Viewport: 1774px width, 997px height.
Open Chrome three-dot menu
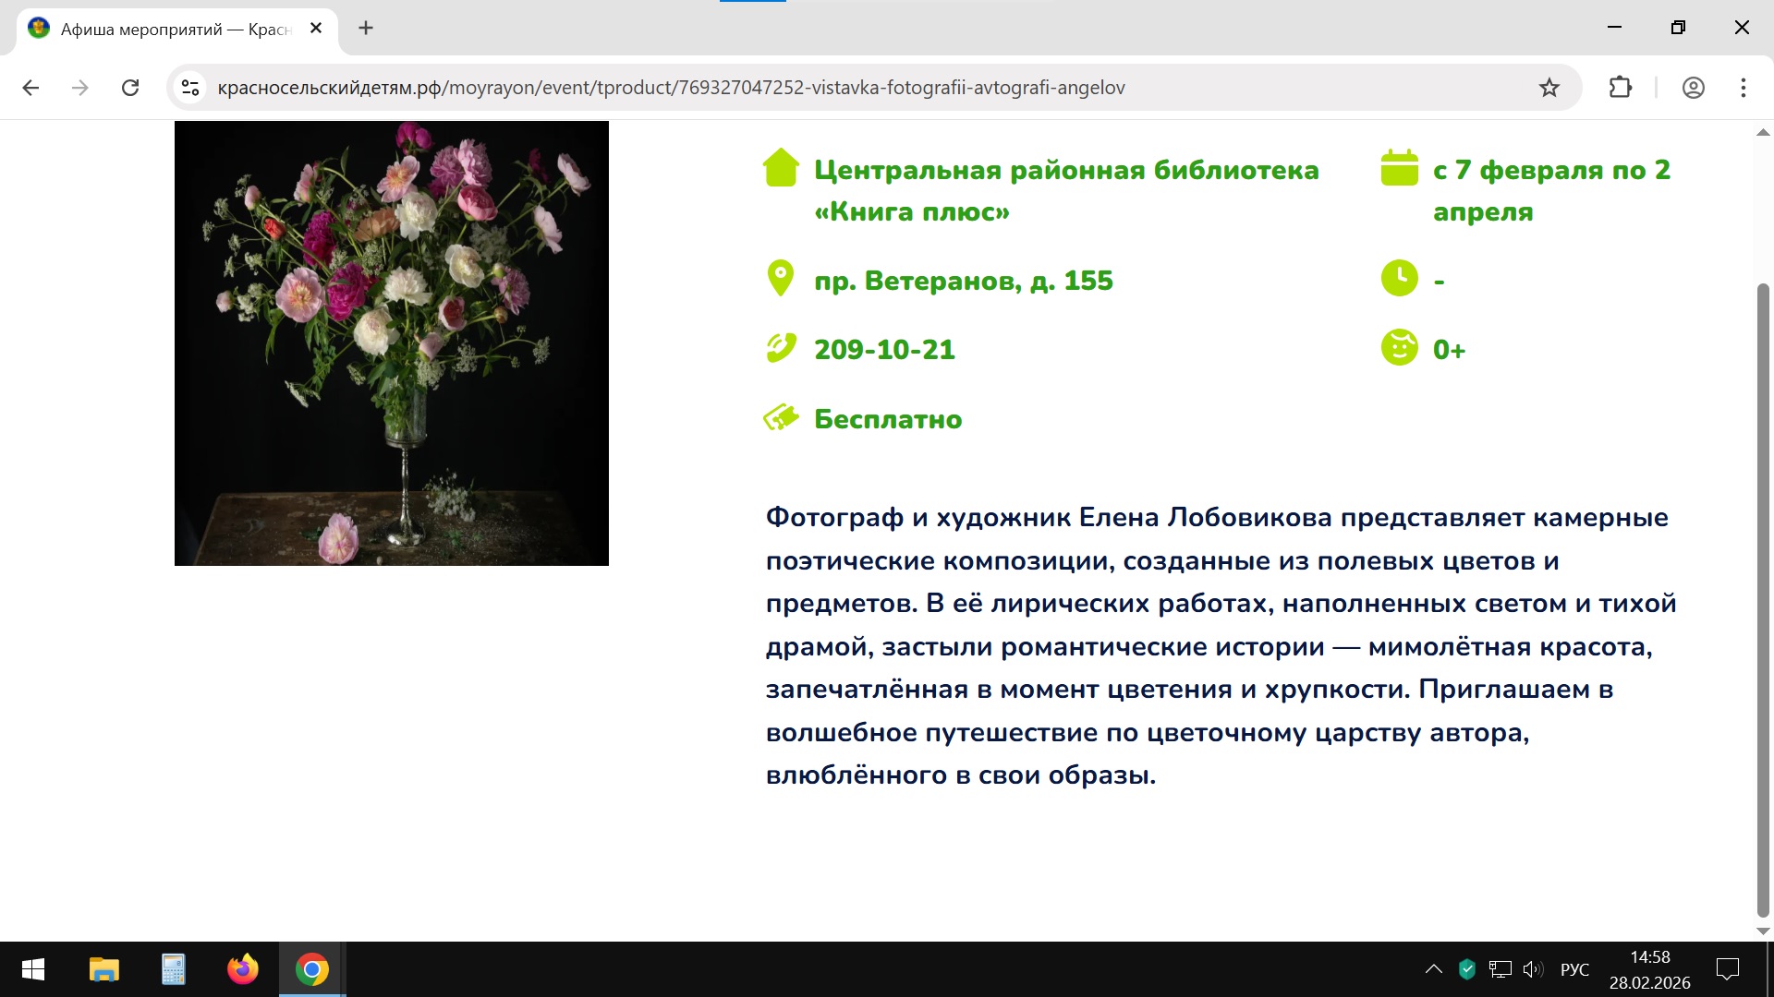(x=1743, y=88)
